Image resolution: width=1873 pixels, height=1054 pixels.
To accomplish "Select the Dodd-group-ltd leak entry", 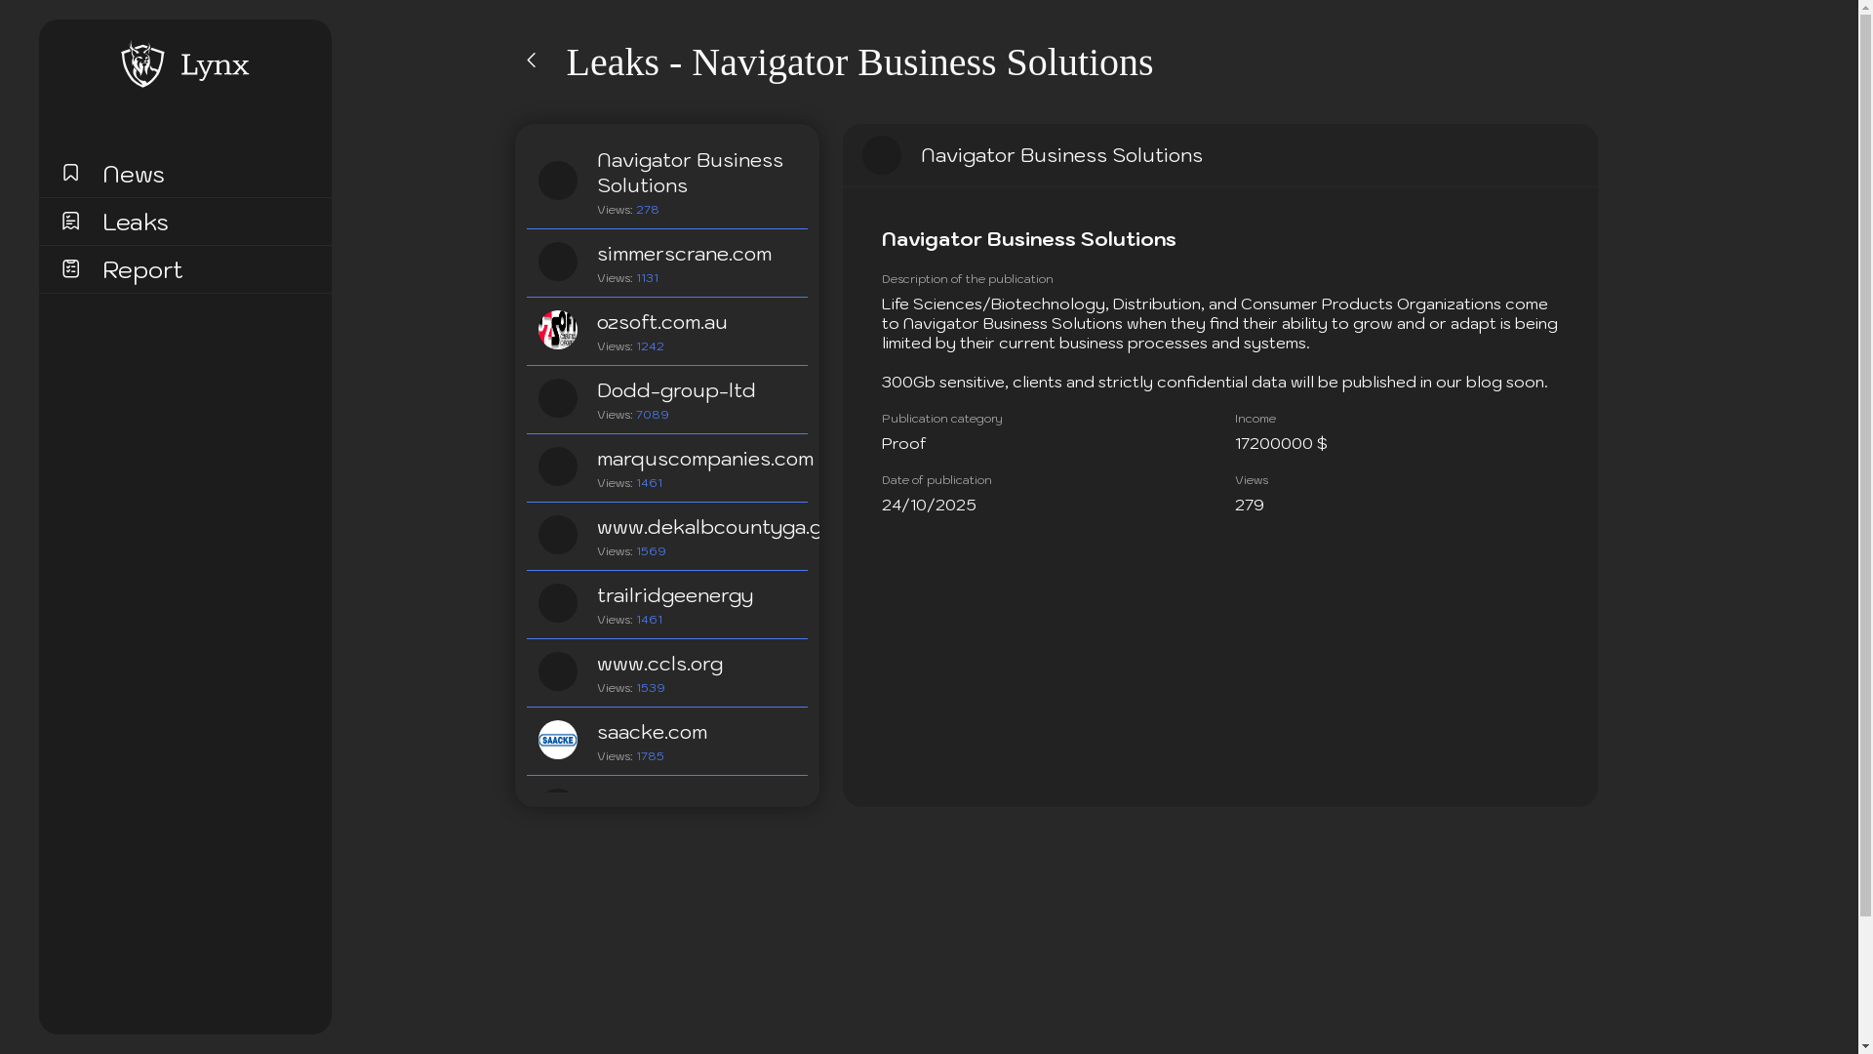I will [676, 391].
